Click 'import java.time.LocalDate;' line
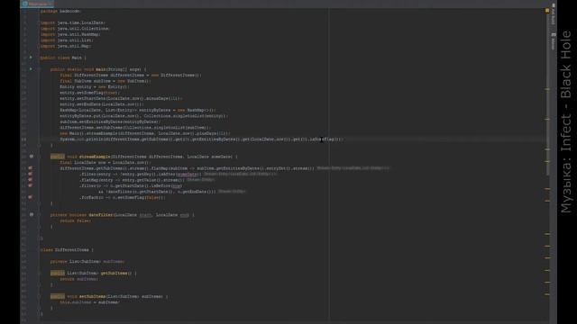 tap(73, 22)
